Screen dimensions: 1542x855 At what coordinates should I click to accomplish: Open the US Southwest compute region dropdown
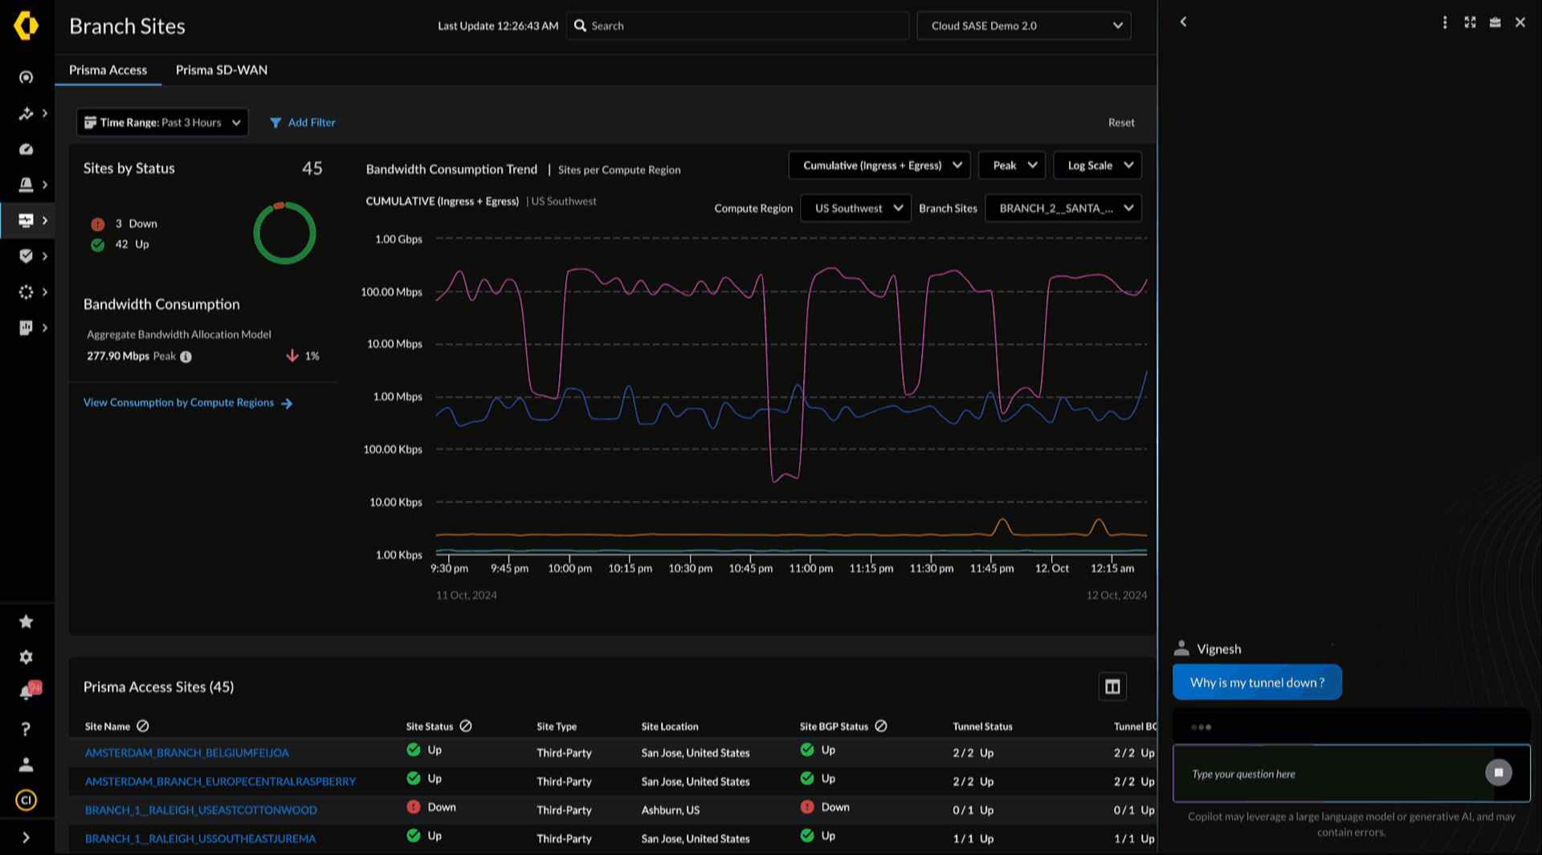point(855,208)
